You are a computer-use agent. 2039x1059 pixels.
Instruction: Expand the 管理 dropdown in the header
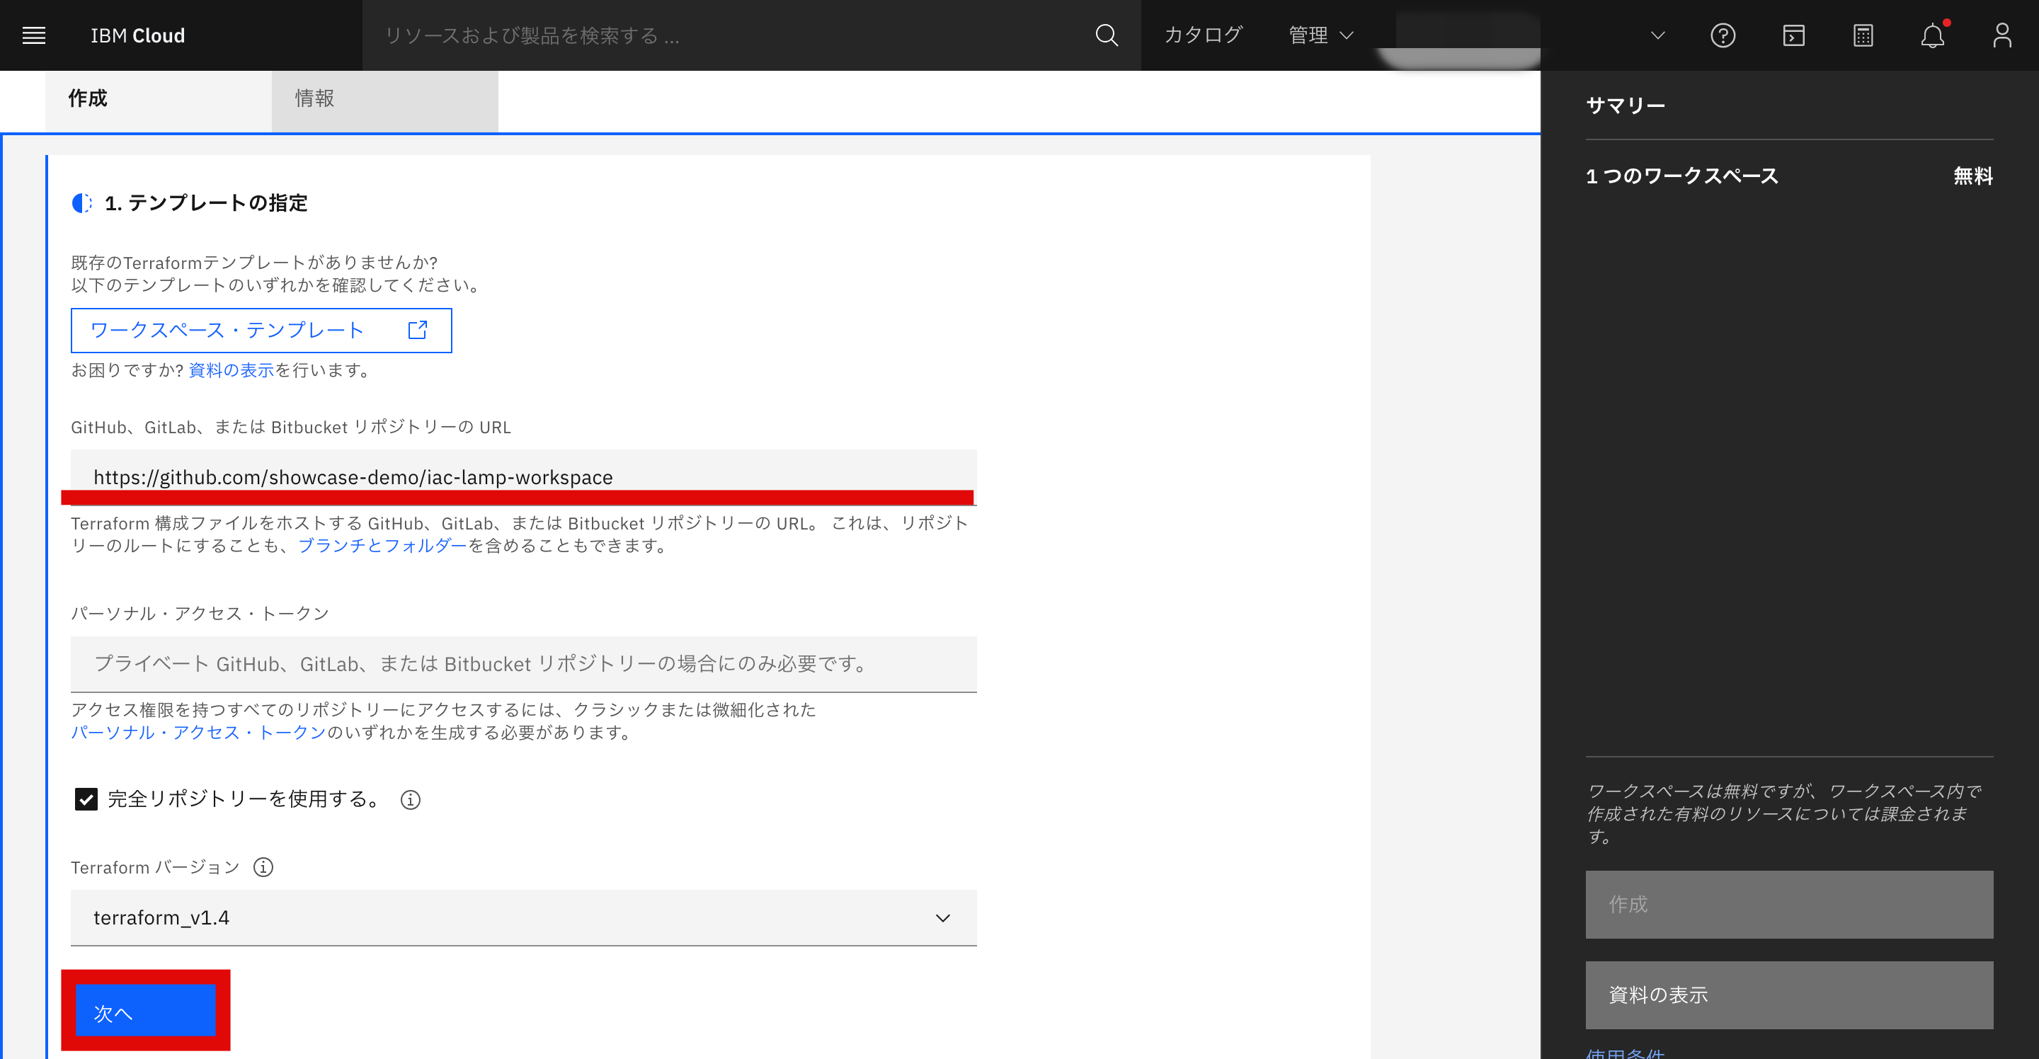click(x=1319, y=35)
